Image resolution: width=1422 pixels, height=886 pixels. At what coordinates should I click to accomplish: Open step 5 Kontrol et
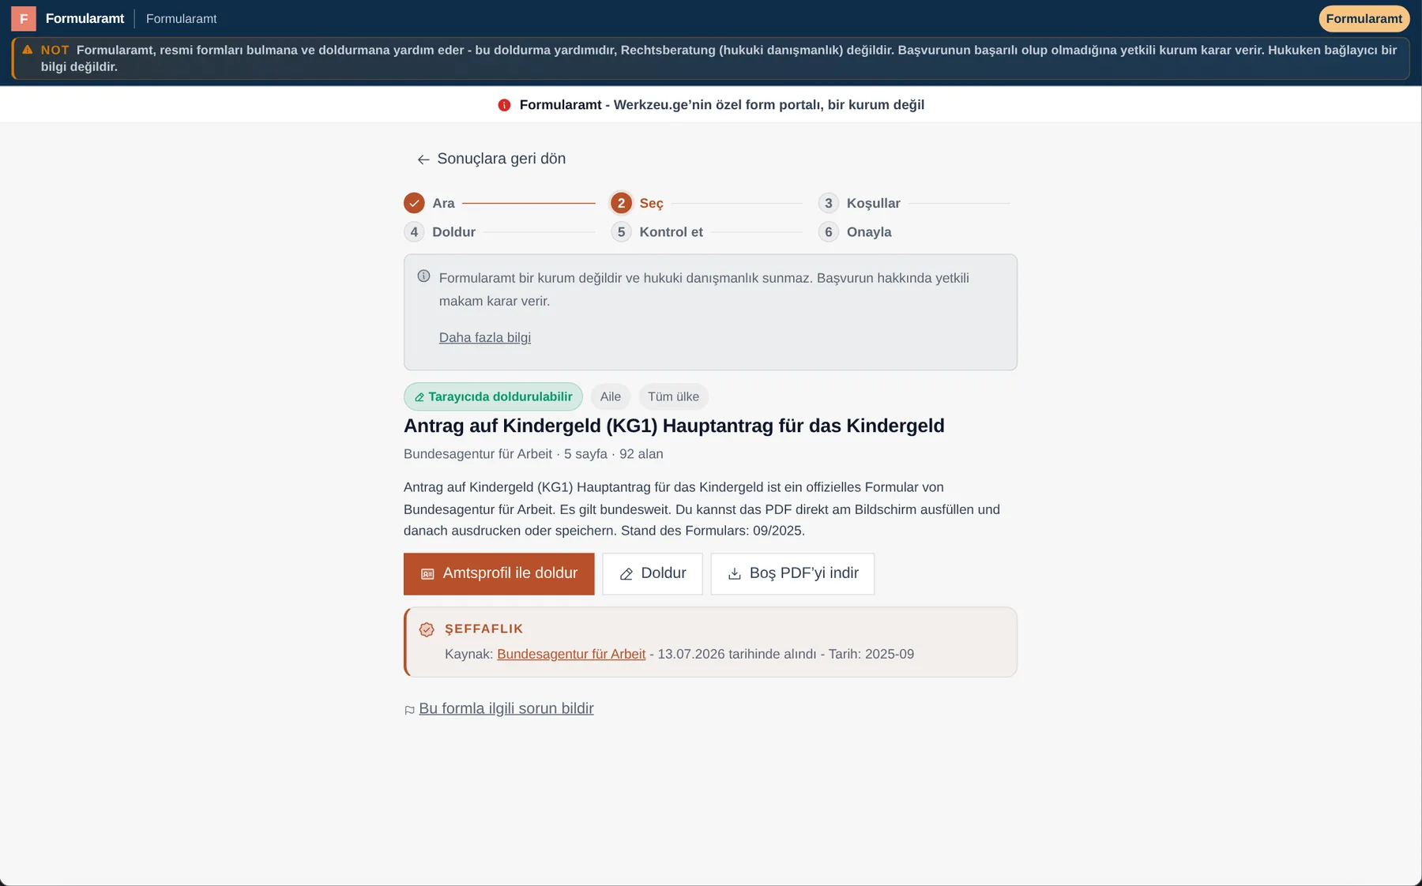tap(657, 232)
